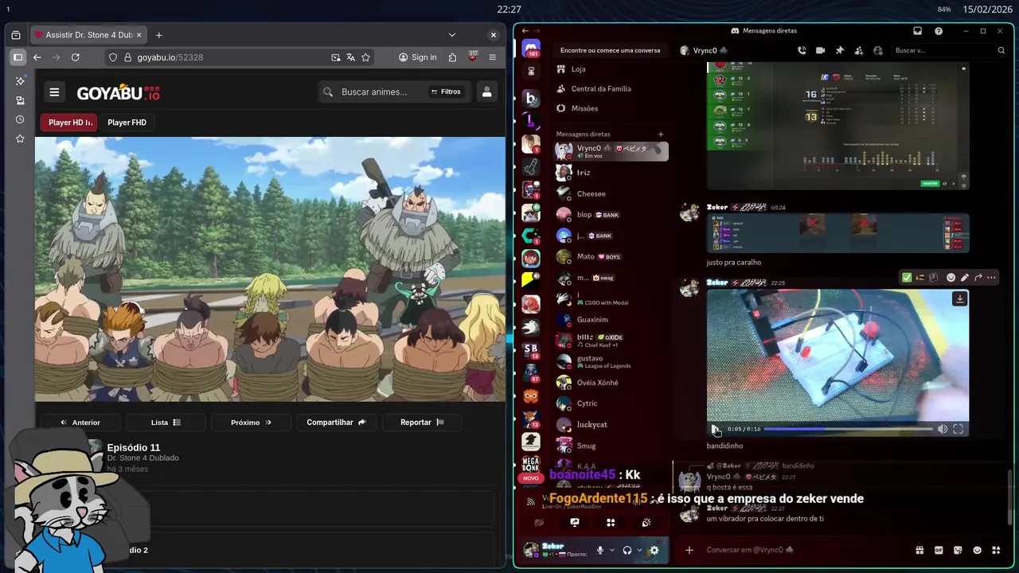The height and width of the screenshot is (573, 1019).
Task: Click the Compartilhar button
Action: click(x=336, y=423)
